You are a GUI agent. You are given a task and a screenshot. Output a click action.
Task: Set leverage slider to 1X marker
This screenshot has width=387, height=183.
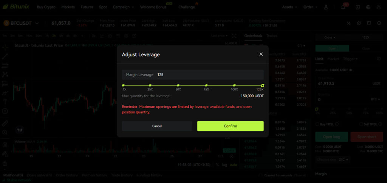point(124,85)
